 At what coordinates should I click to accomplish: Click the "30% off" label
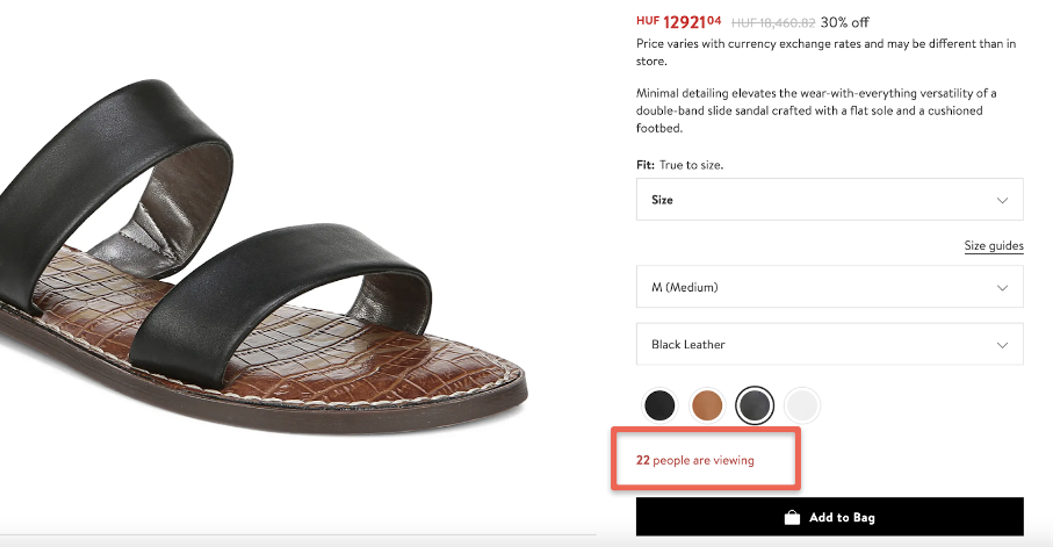coord(843,23)
